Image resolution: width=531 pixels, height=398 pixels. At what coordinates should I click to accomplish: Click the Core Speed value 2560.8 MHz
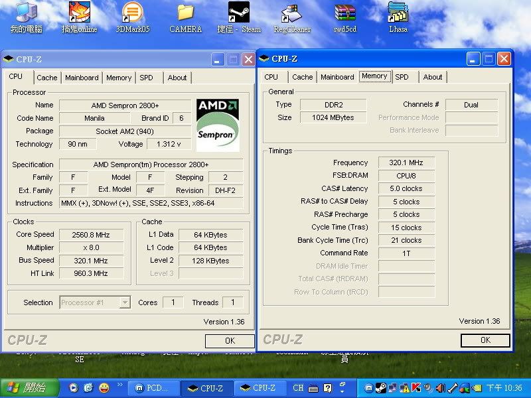(91, 235)
